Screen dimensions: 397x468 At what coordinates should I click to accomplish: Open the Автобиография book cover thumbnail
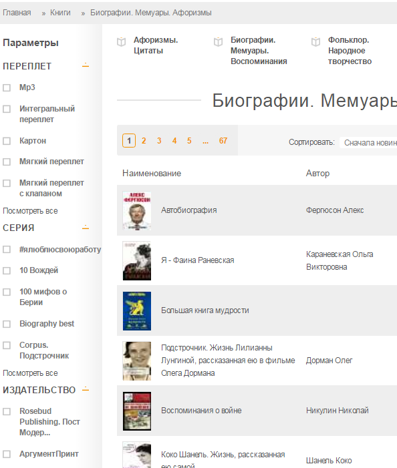137,211
